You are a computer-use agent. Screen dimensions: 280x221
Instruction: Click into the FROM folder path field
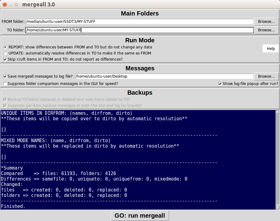pyautogui.click(x=140, y=22)
